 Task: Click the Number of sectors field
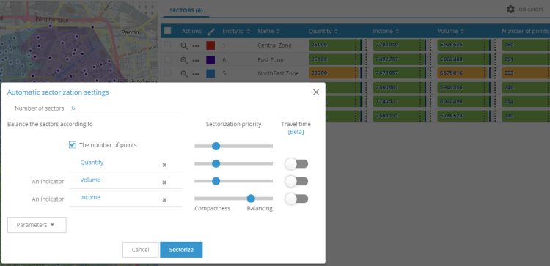tap(125, 108)
